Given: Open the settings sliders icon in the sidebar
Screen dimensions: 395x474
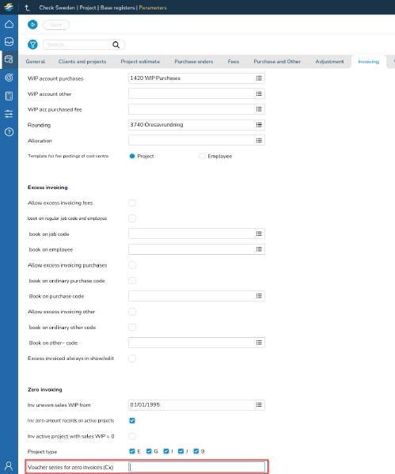Looking at the screenshot, I should (9, 114).
